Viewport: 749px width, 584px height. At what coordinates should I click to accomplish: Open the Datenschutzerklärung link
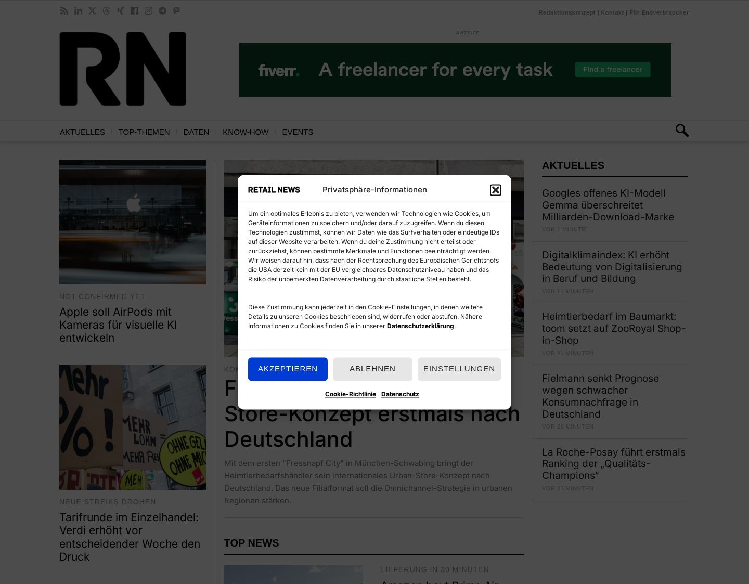420,326
